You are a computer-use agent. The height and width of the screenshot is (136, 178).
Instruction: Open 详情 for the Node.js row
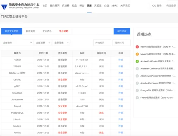click(121, 126)
